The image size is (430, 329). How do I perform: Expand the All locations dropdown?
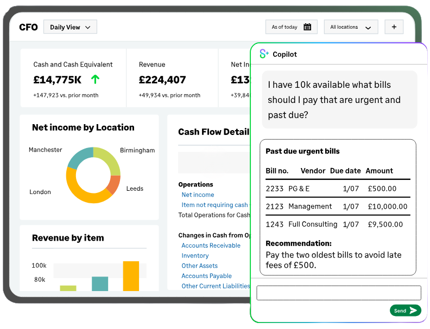tap(350, 27)
